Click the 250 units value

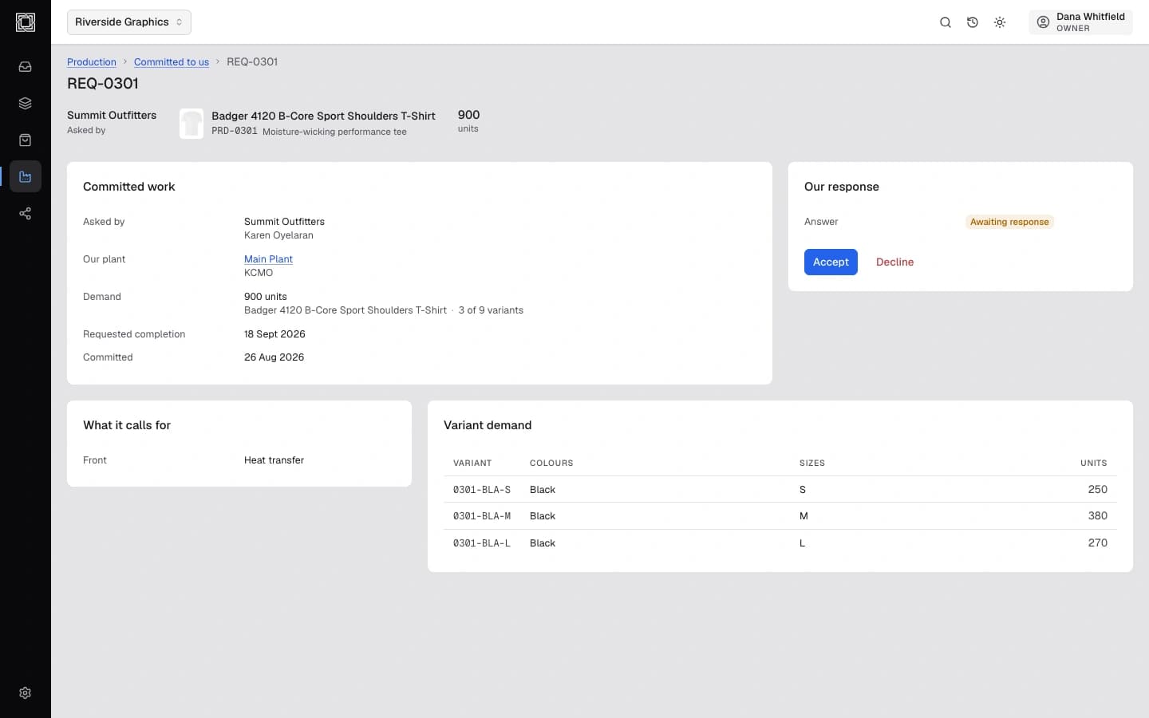pos(1098,490)
